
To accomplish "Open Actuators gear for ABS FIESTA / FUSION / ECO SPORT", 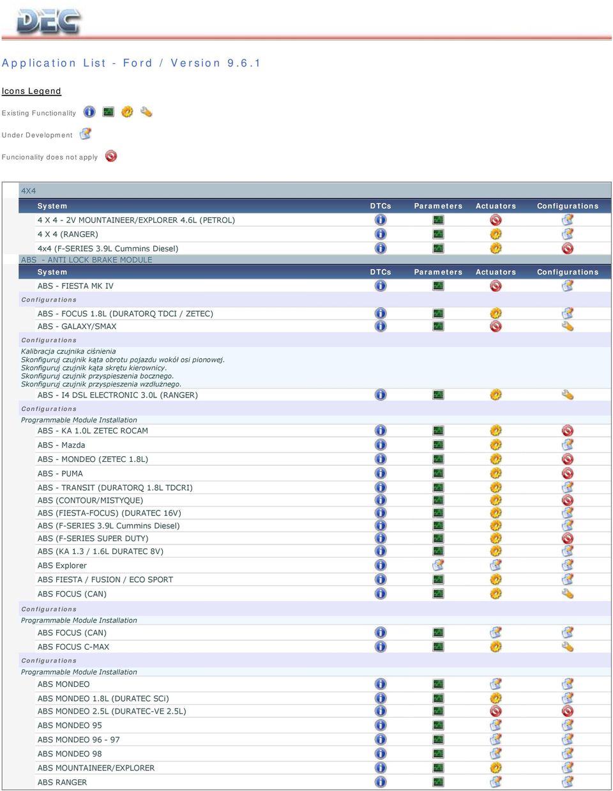I will pyautogui.click(x=496, y=580).
